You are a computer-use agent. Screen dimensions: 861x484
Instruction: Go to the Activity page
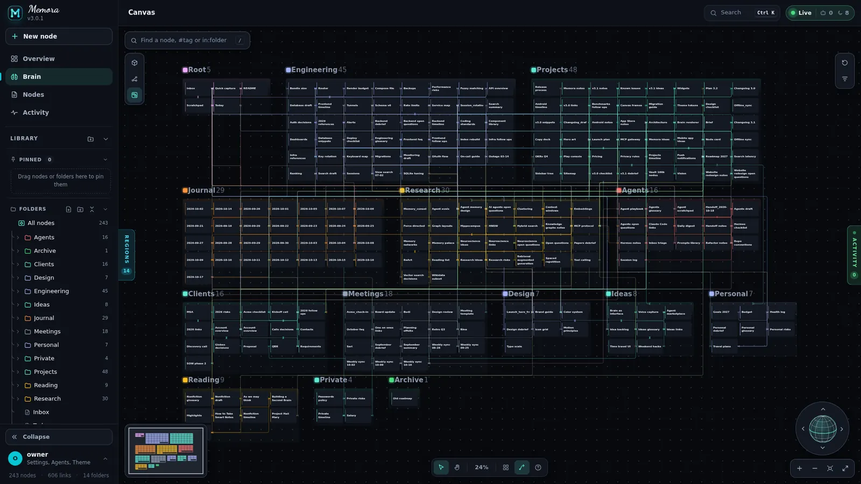(59, 112)
